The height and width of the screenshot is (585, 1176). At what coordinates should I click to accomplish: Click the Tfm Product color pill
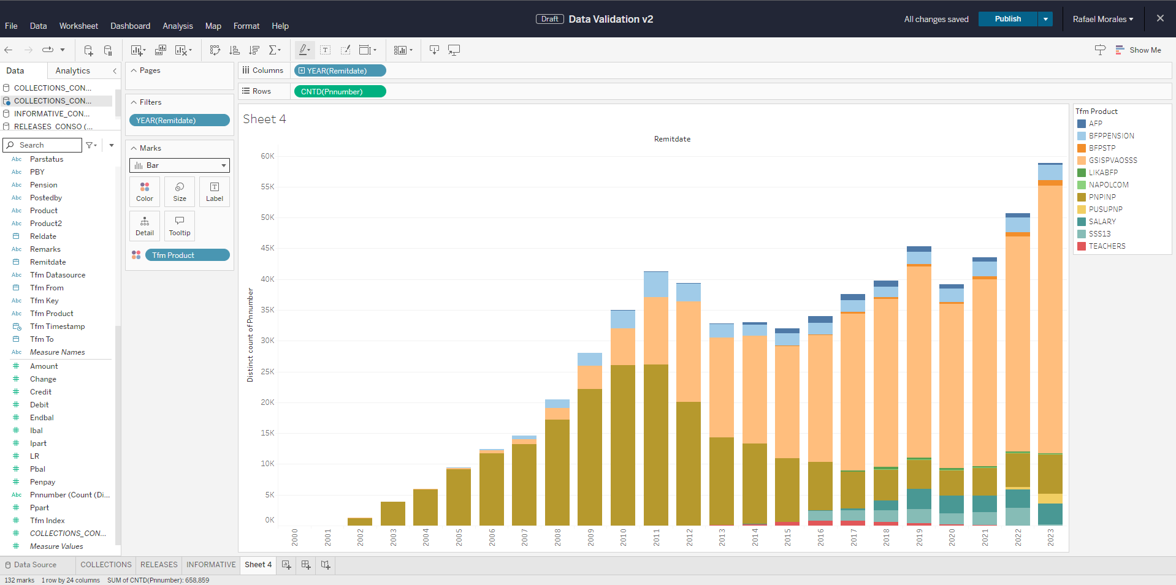tap(188, 255)
